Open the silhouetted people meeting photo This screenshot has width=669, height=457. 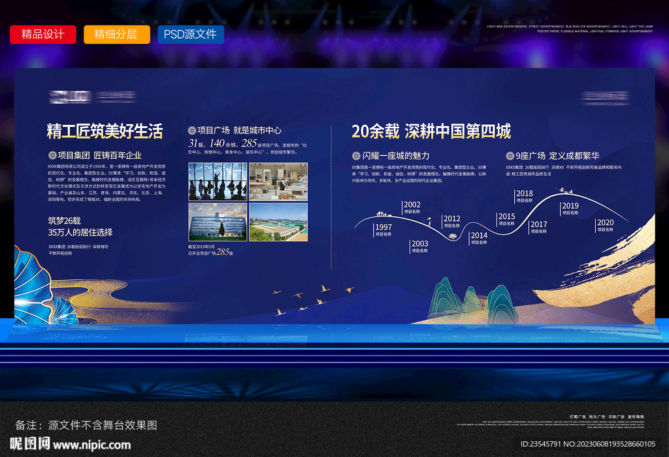tap(218, 182)
